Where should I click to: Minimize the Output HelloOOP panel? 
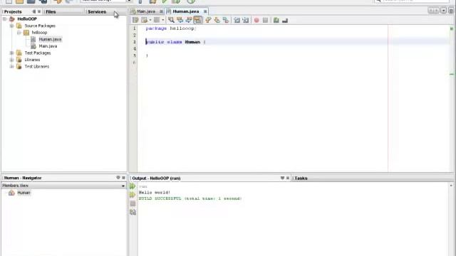pos(282,178)
